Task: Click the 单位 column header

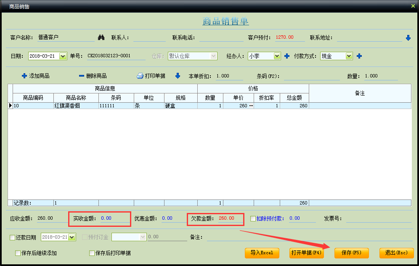Action: click(149, 98)
